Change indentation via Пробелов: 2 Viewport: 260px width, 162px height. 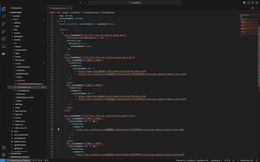216,160
